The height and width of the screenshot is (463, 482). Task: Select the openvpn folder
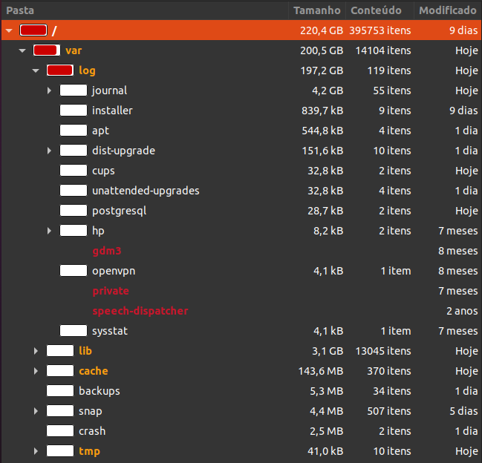click(114, 271)
